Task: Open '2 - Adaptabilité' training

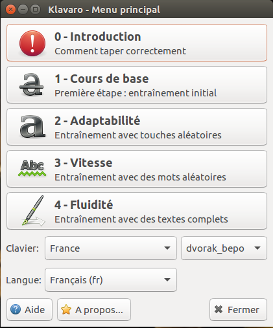Action: [137, 127]
